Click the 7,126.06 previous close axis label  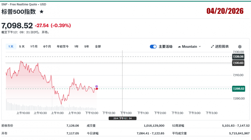point(238,57)
